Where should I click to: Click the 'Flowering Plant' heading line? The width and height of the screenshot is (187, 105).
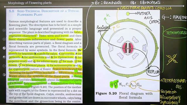pos(30,15)
